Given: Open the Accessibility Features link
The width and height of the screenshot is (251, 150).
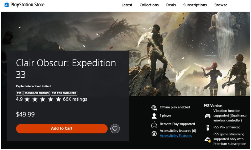Looking at the screenshot, I should pyautogui.click(x=176, y=136).
